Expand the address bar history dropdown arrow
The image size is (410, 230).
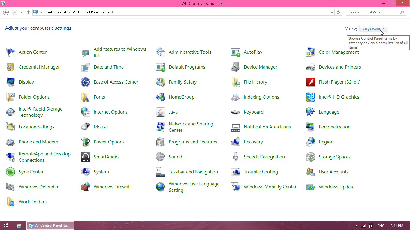[332, 12]
